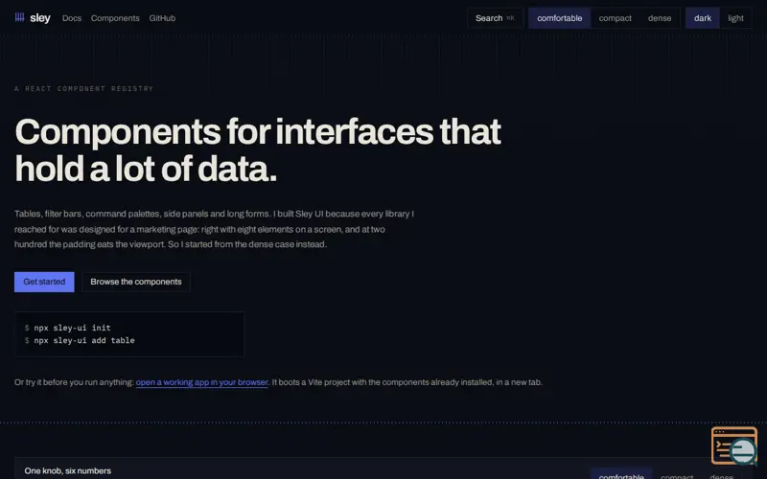Open the terminal widget icon in bottom corner

734,445
